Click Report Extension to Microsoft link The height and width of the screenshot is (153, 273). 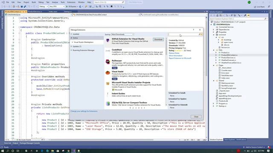point(180,58)
